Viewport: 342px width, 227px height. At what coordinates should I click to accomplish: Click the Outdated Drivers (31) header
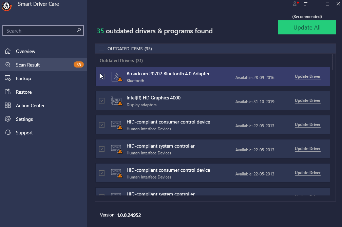click(x=121, y=61)
